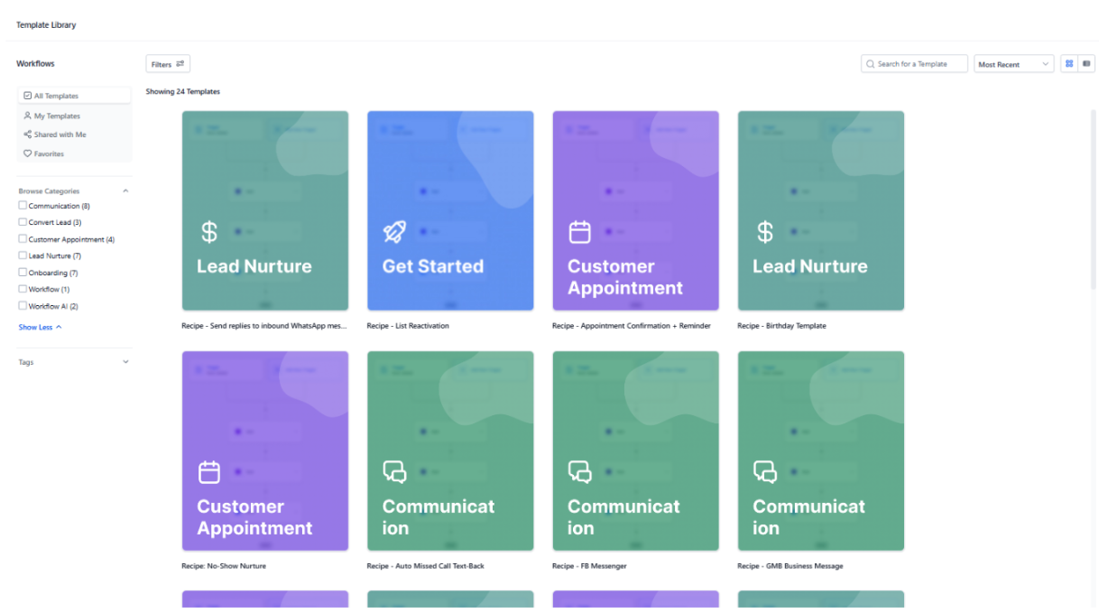Click the Template Library heading

(x=46, y=25)
